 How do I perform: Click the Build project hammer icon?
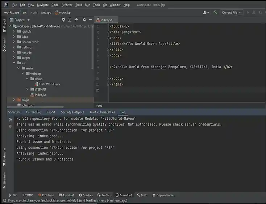coord(215,12)
